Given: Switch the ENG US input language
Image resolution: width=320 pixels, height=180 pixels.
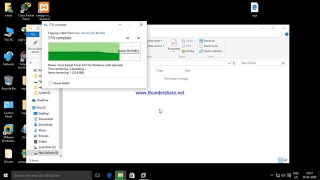Looking at the screenshot, I should (x=296, y=175).
